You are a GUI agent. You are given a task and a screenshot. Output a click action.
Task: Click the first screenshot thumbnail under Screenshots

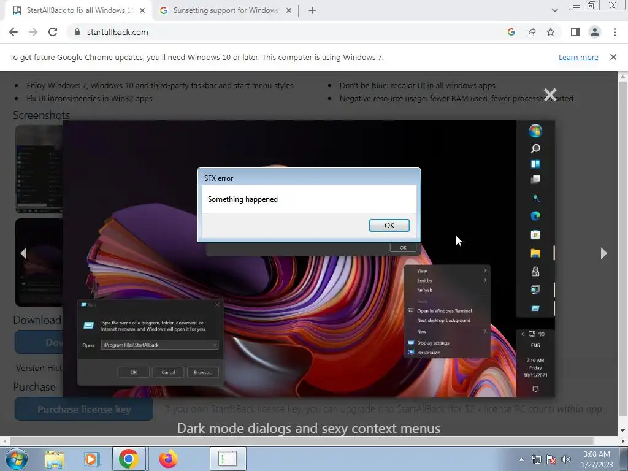coord(39,169)
